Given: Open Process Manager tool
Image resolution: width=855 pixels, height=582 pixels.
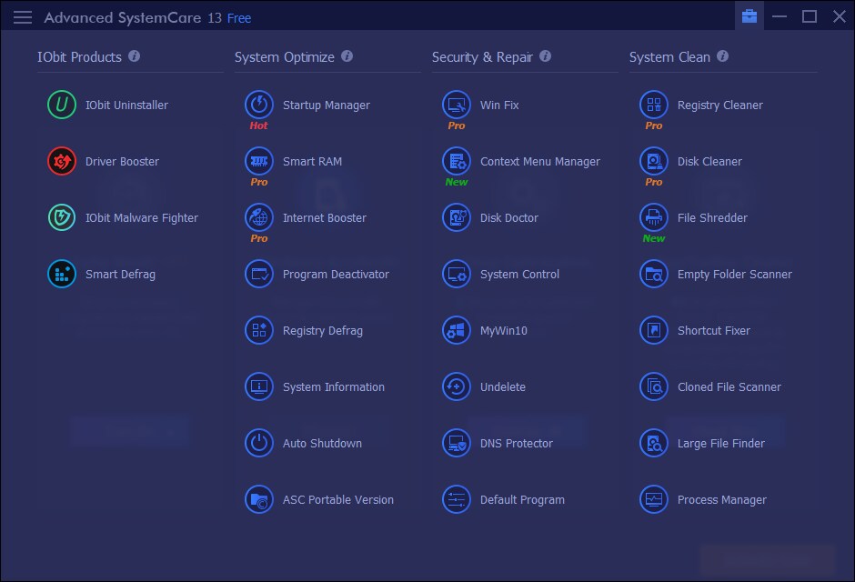Looking at the screenshot, I should [x=721, y=500].
